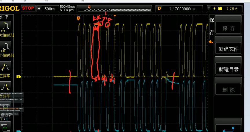Viewport: 250px width, 132px height.
Task: Click the 水平 horizontal menu header
Action: coord(6,17)
